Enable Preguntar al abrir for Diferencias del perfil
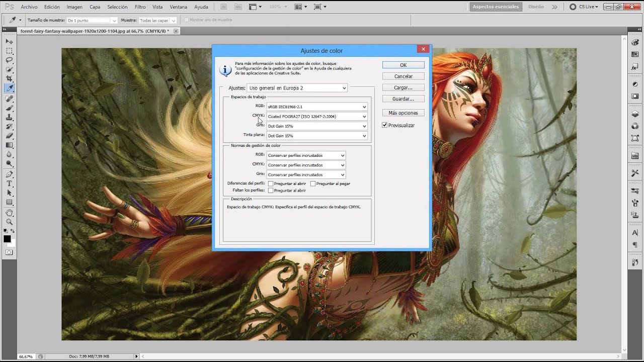 [x=271, y=184]
